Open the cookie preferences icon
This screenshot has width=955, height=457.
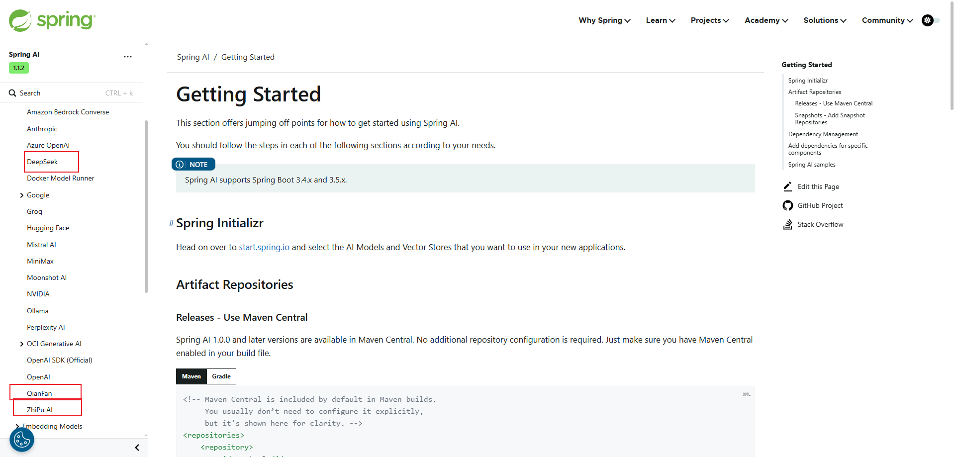[22, 440]
